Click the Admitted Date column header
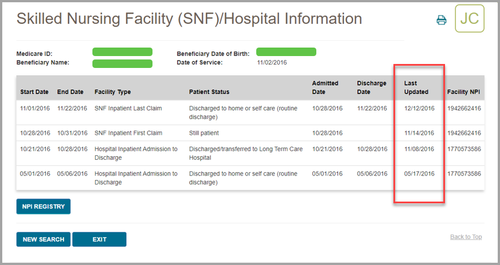Screen dimensions: 500x265 325,87
